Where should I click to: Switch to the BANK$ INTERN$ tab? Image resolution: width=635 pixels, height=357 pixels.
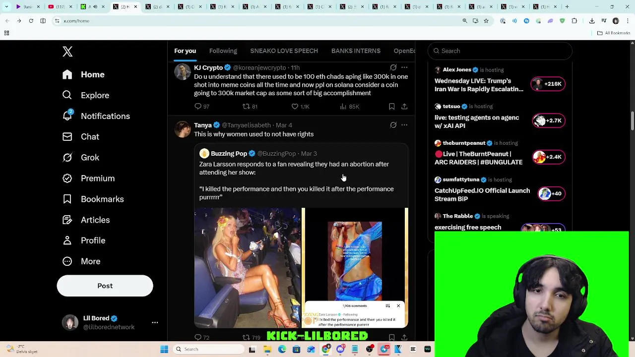pyautogui.click(x=356, y=51)
